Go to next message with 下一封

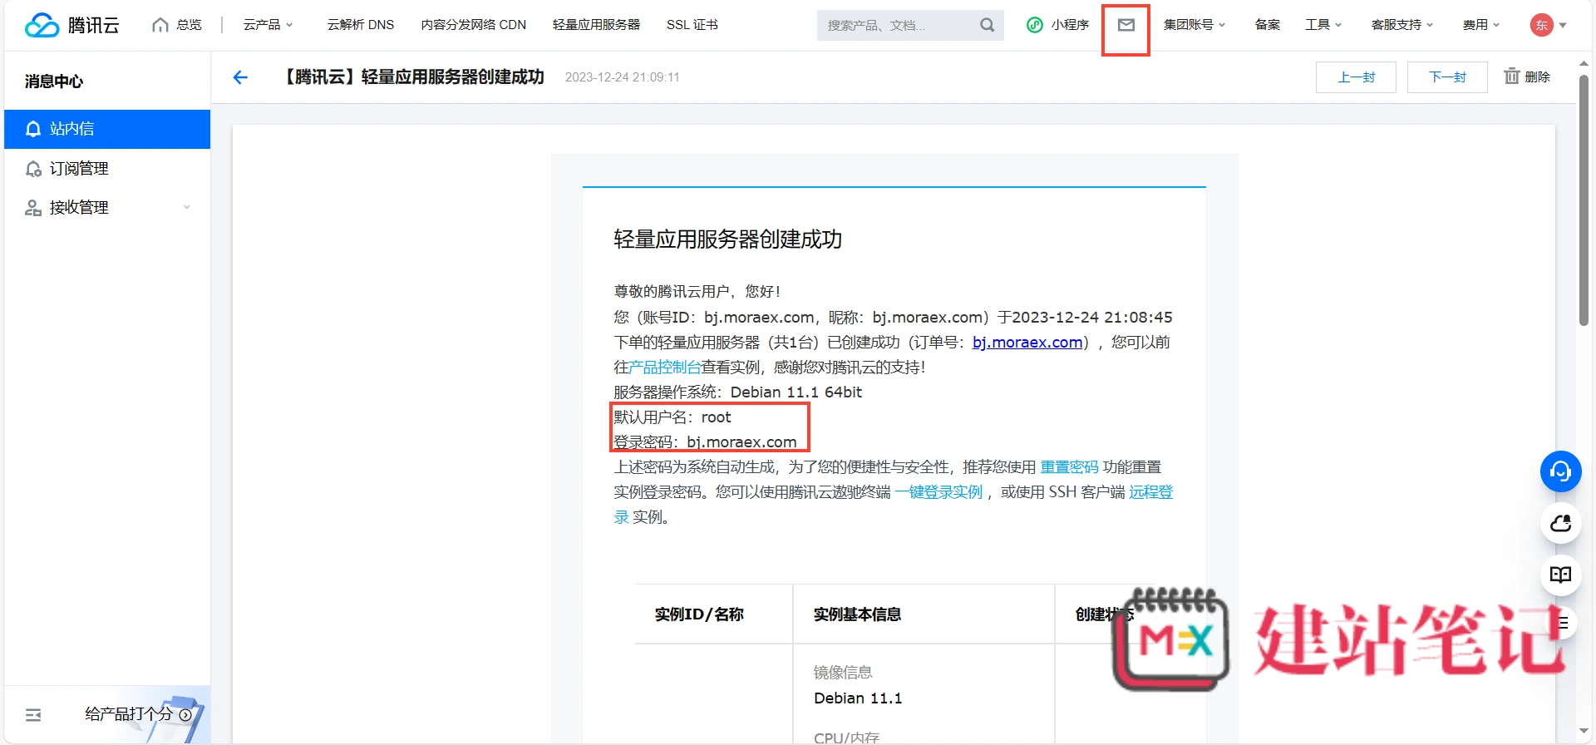pos(1447,77)
